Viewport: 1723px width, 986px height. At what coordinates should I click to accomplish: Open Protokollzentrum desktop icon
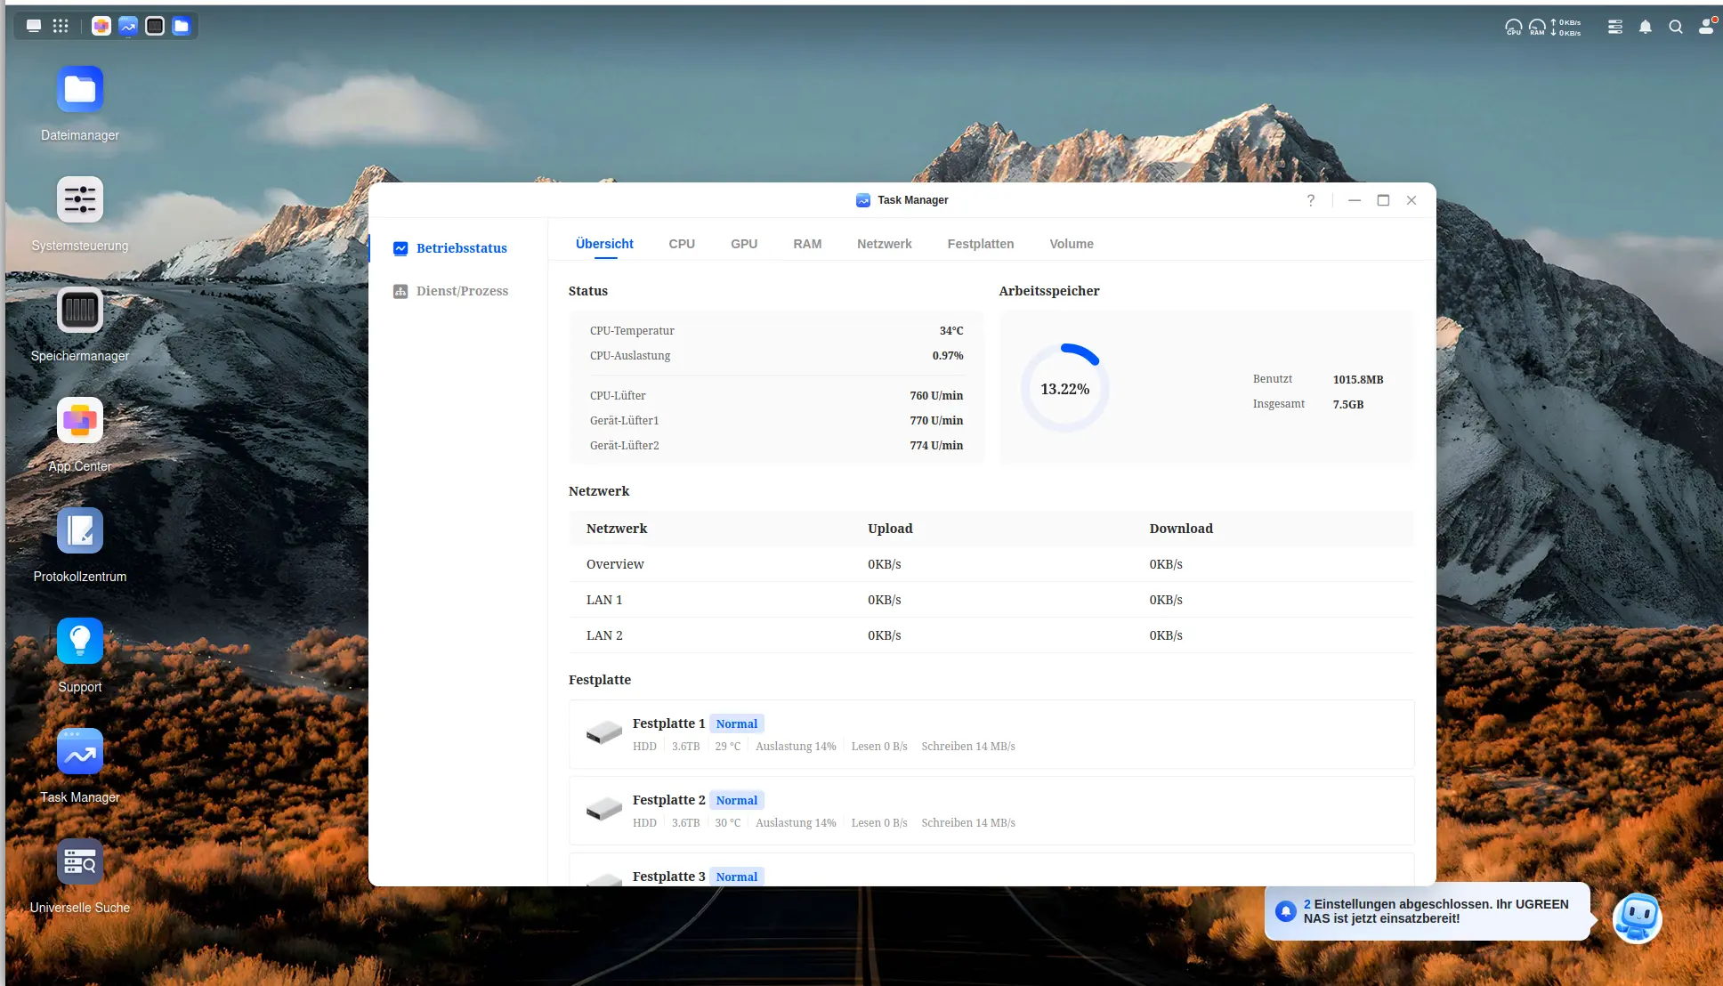coord(80,531)
